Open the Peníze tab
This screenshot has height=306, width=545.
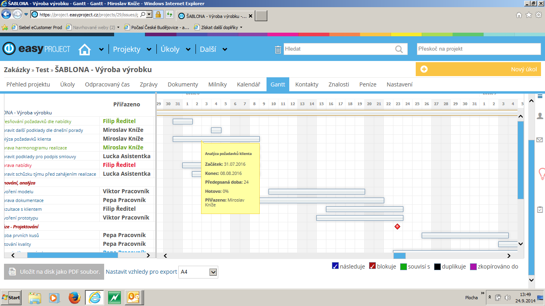coord(368,84)
